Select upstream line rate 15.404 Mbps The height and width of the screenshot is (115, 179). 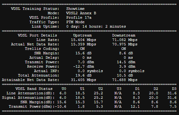(x=84, y=40)
